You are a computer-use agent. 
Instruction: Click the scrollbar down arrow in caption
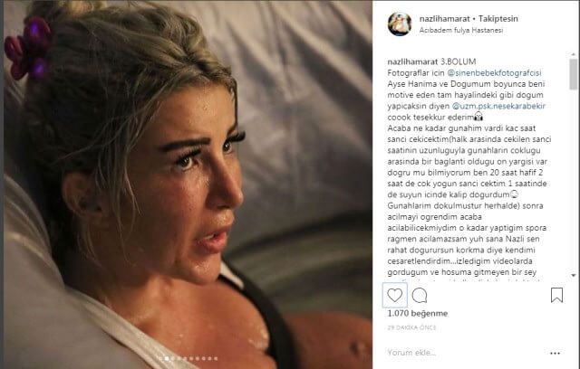click(574, 275)
